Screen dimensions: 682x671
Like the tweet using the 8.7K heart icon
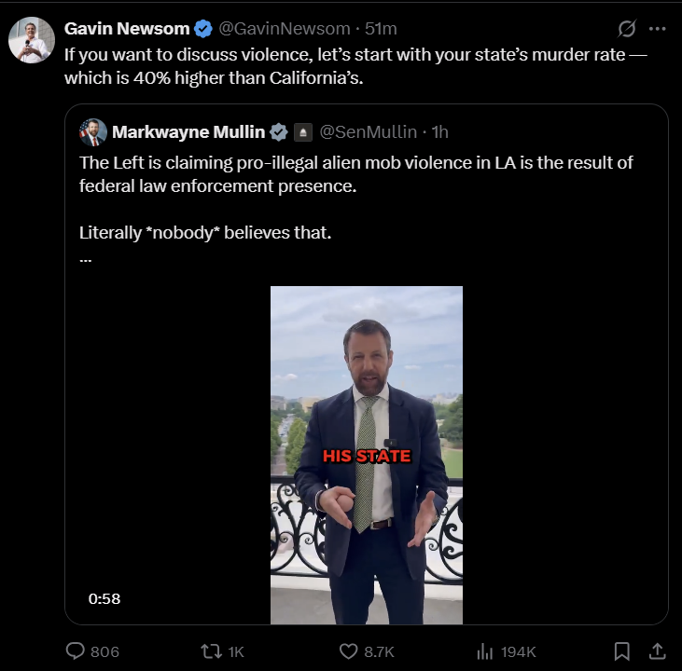coord(348,651)
